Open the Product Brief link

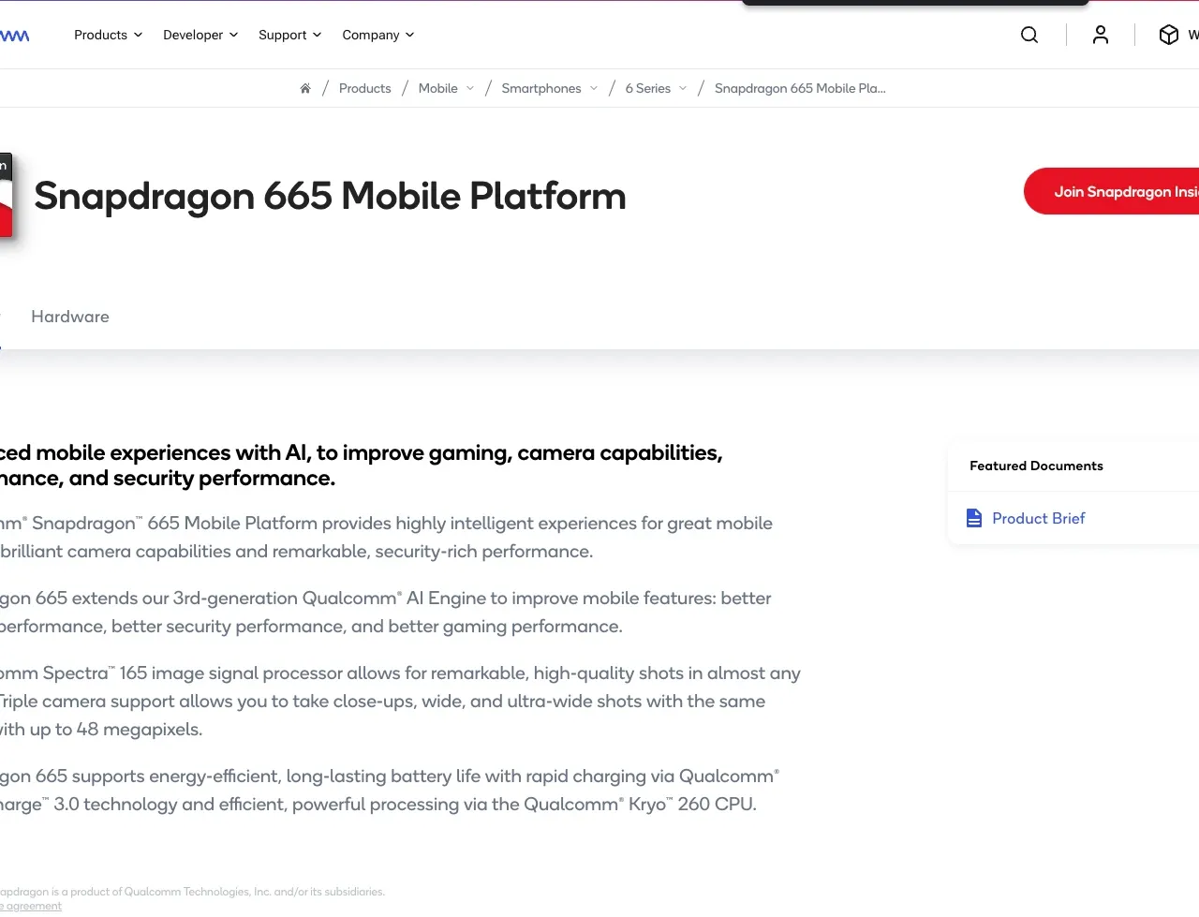pos(1039,518)
